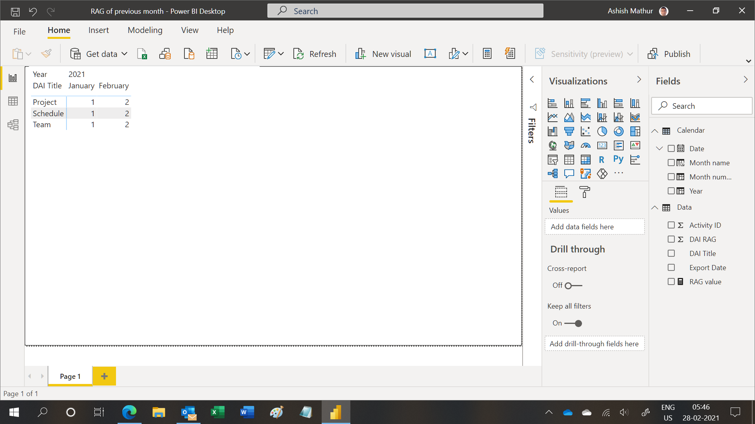The width and height of the screenshot is (755, 424).
Task: Click the New visual button
Action: tap(383, 54)
